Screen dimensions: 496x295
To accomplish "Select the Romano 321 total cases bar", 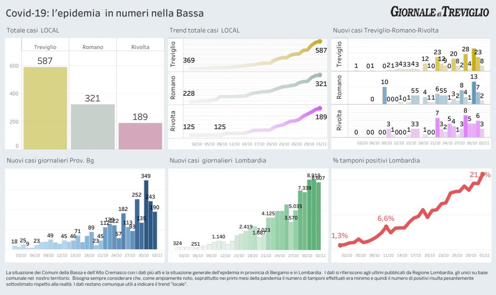I will pyautogui.click(x=93, y=127).
